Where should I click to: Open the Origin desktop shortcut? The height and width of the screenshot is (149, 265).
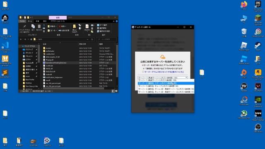(244, 74)
